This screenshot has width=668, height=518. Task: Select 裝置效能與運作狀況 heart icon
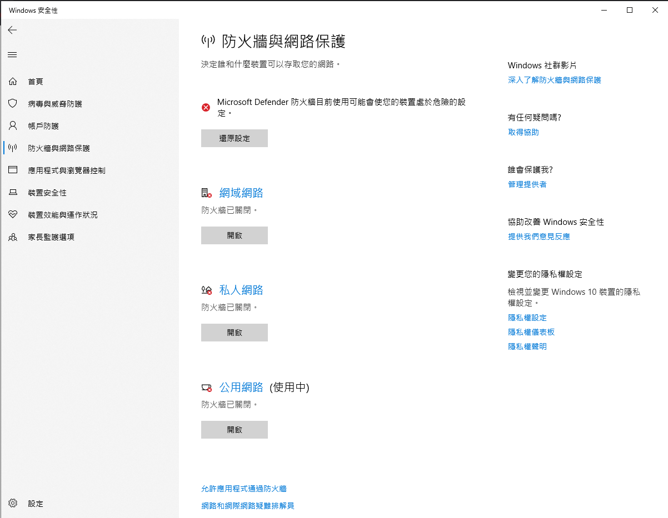[13, 215]
